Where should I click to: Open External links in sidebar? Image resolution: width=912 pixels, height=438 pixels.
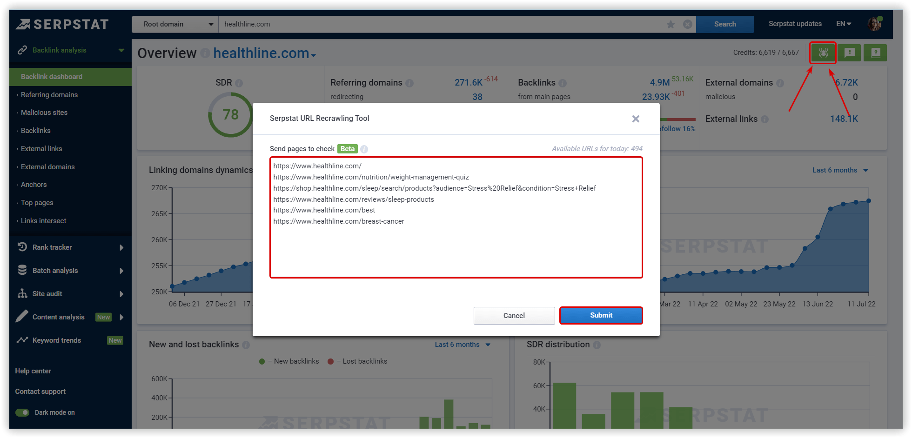41,149
